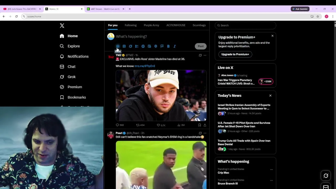Switch to the AC7IONHOUSE tab
The width and height of the screenshot is (336, 189).
(x=176, y=25)
